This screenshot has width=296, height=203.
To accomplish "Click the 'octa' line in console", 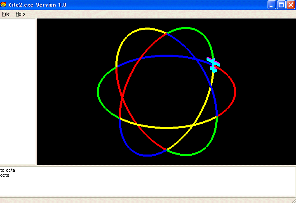I will pos(5,175).
